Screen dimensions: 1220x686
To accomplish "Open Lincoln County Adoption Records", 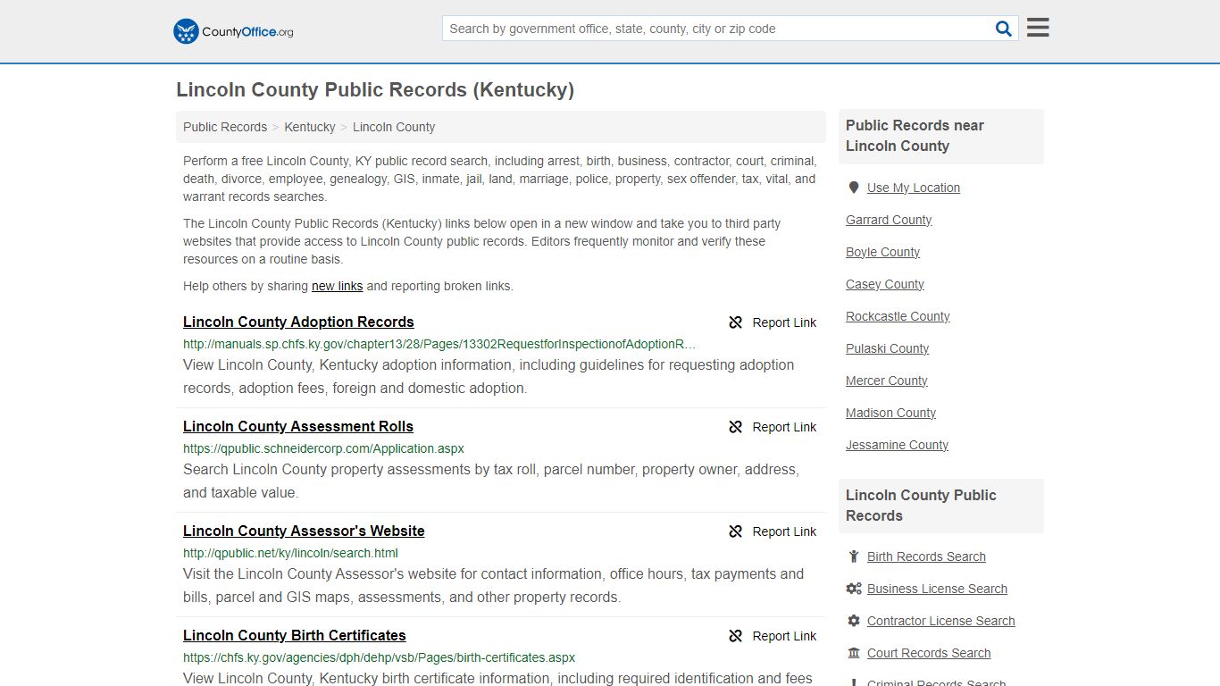I will (x=298, y=322).
